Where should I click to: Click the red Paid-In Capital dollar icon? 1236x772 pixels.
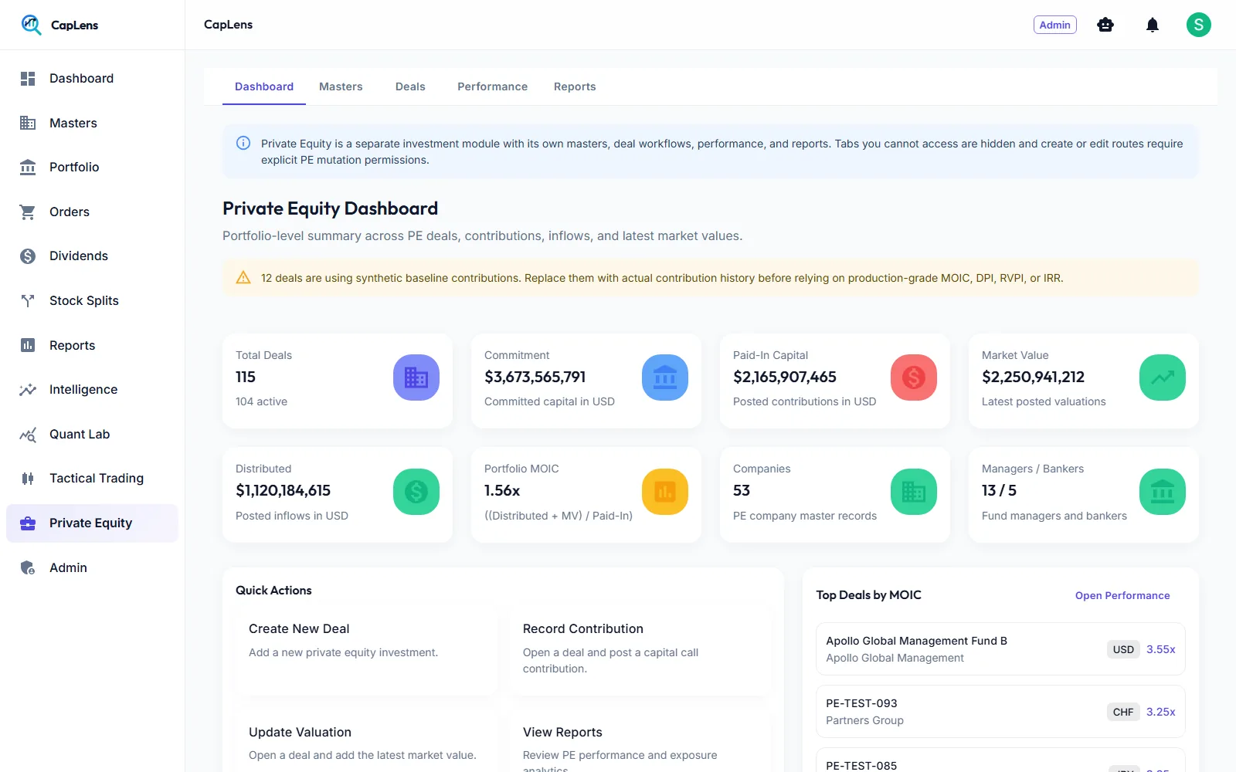(914, 378)
